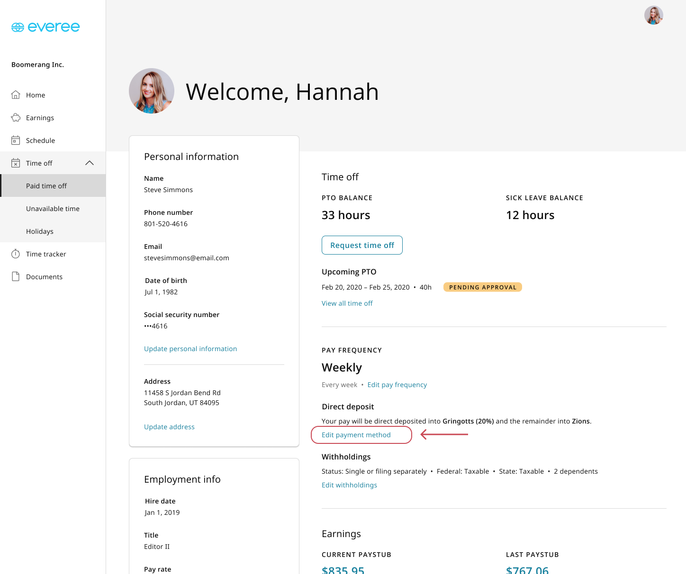The image size is (686, 574).
Task: Go to Home in sidebar
Action: click(x=53, y=95)
